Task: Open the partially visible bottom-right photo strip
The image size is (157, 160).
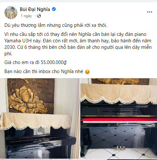Action: tap(132, 160)
